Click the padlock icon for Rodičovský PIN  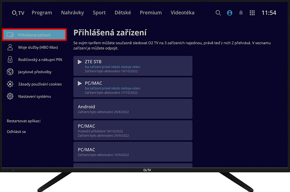[x=10, y=60]
